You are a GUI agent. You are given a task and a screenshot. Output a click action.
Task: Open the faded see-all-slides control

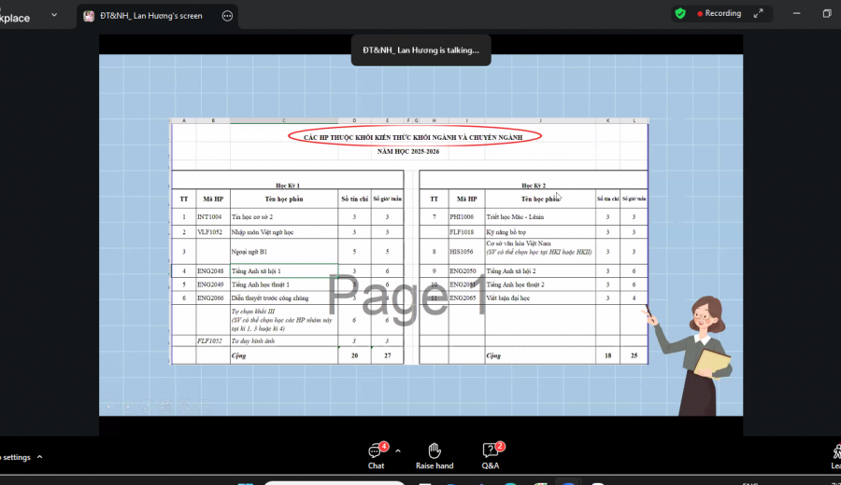[x=165, y=407]
